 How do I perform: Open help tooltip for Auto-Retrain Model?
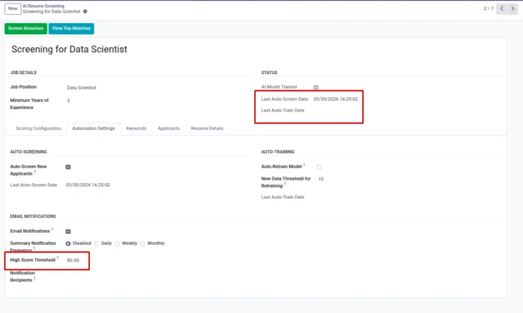[304, 165]
